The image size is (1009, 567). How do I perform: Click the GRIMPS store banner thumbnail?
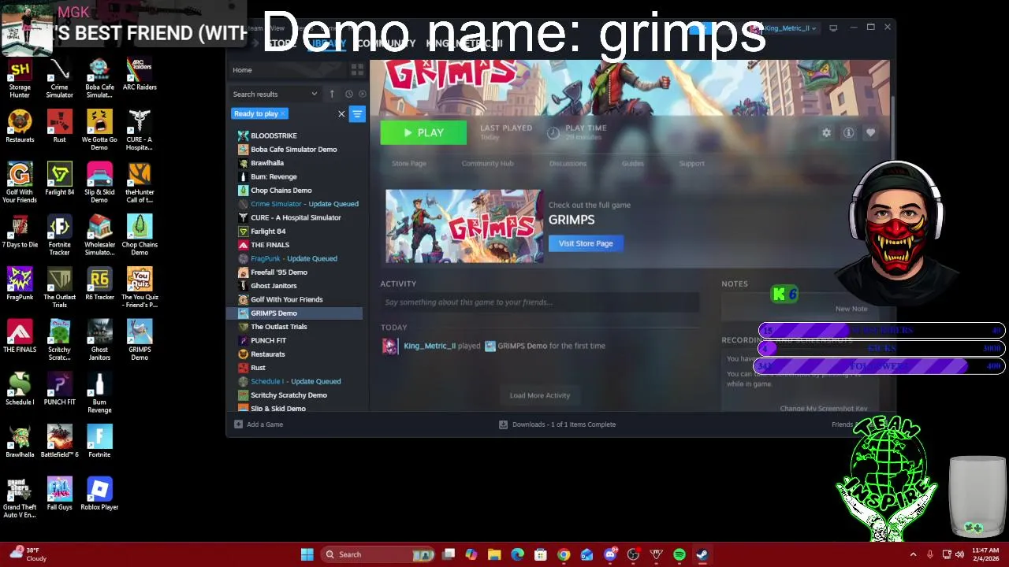[x=464, y=226]
